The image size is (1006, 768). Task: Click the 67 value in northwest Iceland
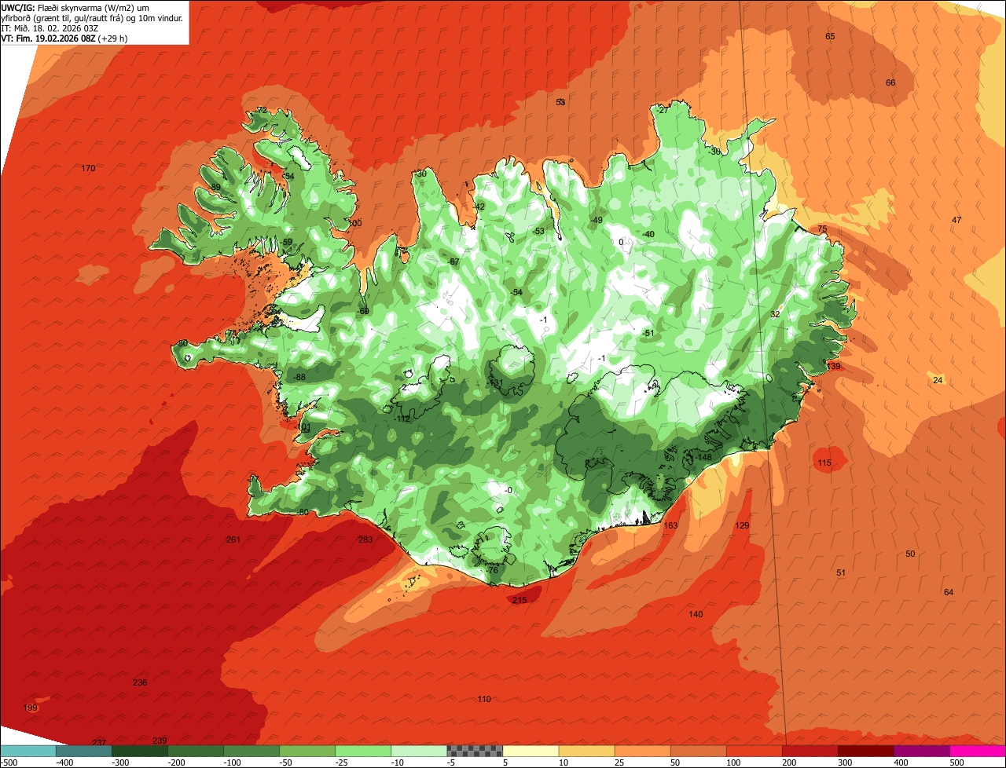pyautogui.click(x=454, y=261)
